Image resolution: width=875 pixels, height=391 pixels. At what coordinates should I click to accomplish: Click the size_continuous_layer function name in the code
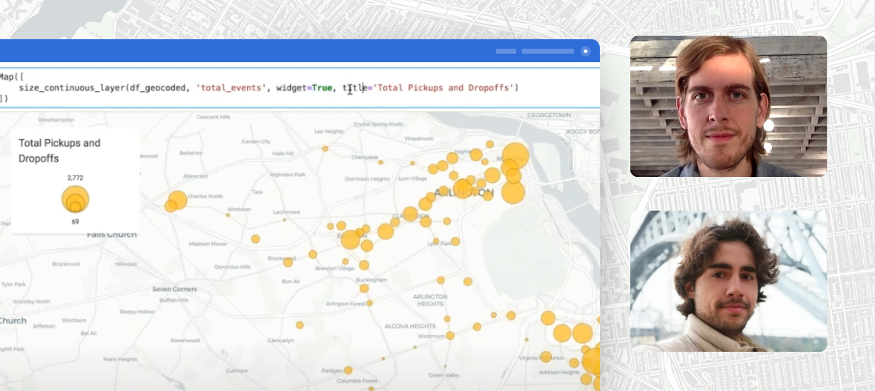(73, 88)
